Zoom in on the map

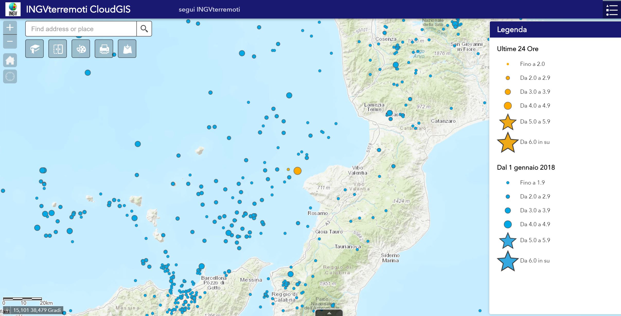10,28
